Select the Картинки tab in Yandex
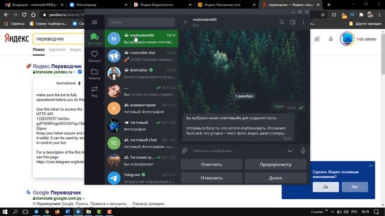The height and width of the screenshot is (216, 385). [57, 50]
